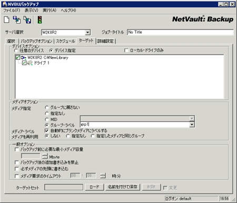Open the 表示(V) menu
Screen dimensions: 237x203
coord(31,11)
